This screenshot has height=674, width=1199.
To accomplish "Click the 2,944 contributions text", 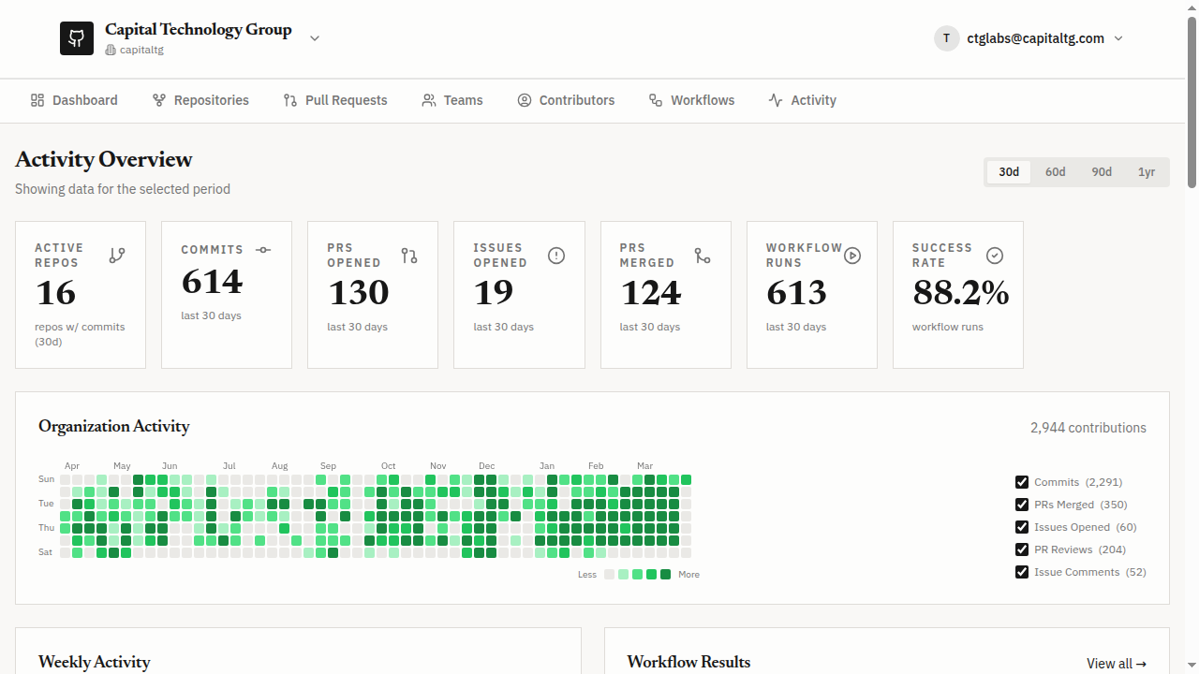I will [x=1088, y=428].
